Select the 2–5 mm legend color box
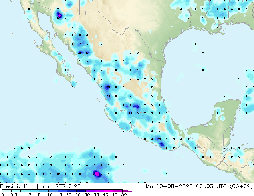This screenshot has height=196, width=254. (x=34, y=191)
